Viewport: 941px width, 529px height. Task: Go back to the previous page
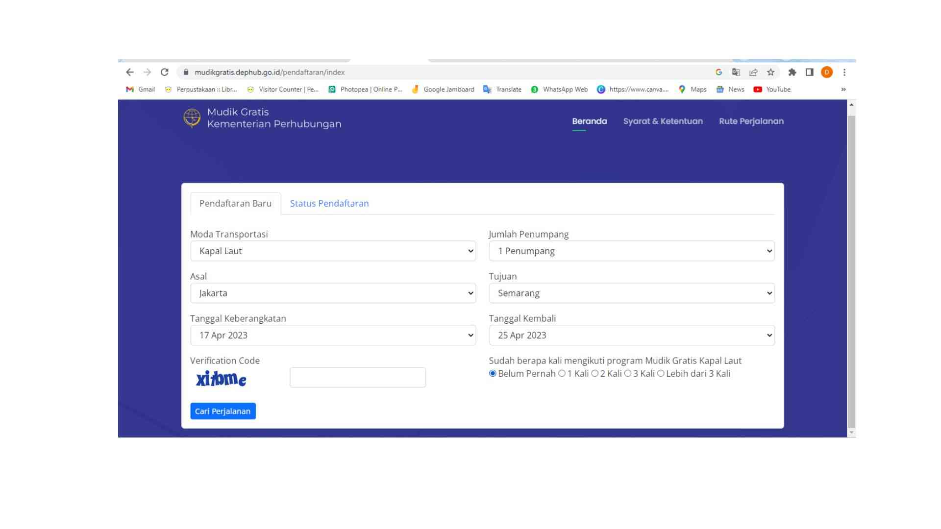click(x=129, y=72)
